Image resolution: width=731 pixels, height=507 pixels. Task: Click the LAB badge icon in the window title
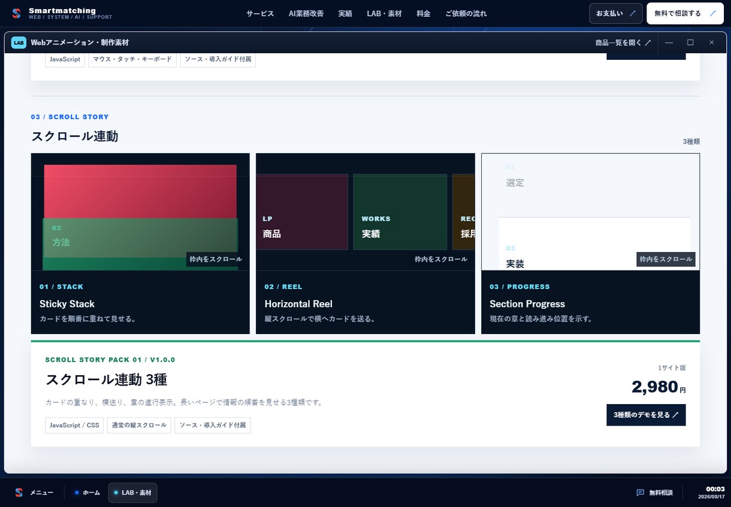point(19,42)
